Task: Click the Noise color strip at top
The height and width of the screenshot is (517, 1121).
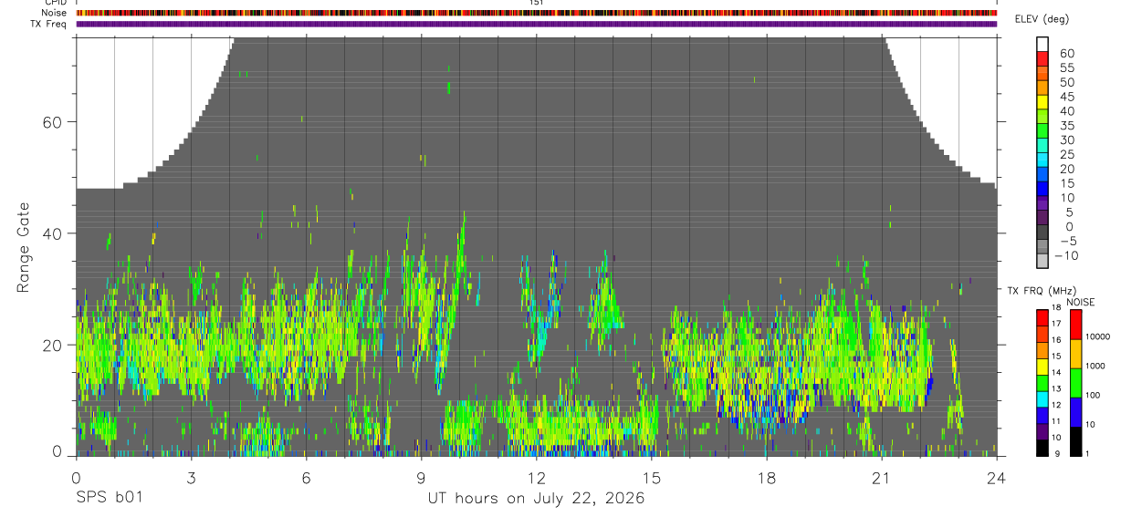Action: click(536, 14)
